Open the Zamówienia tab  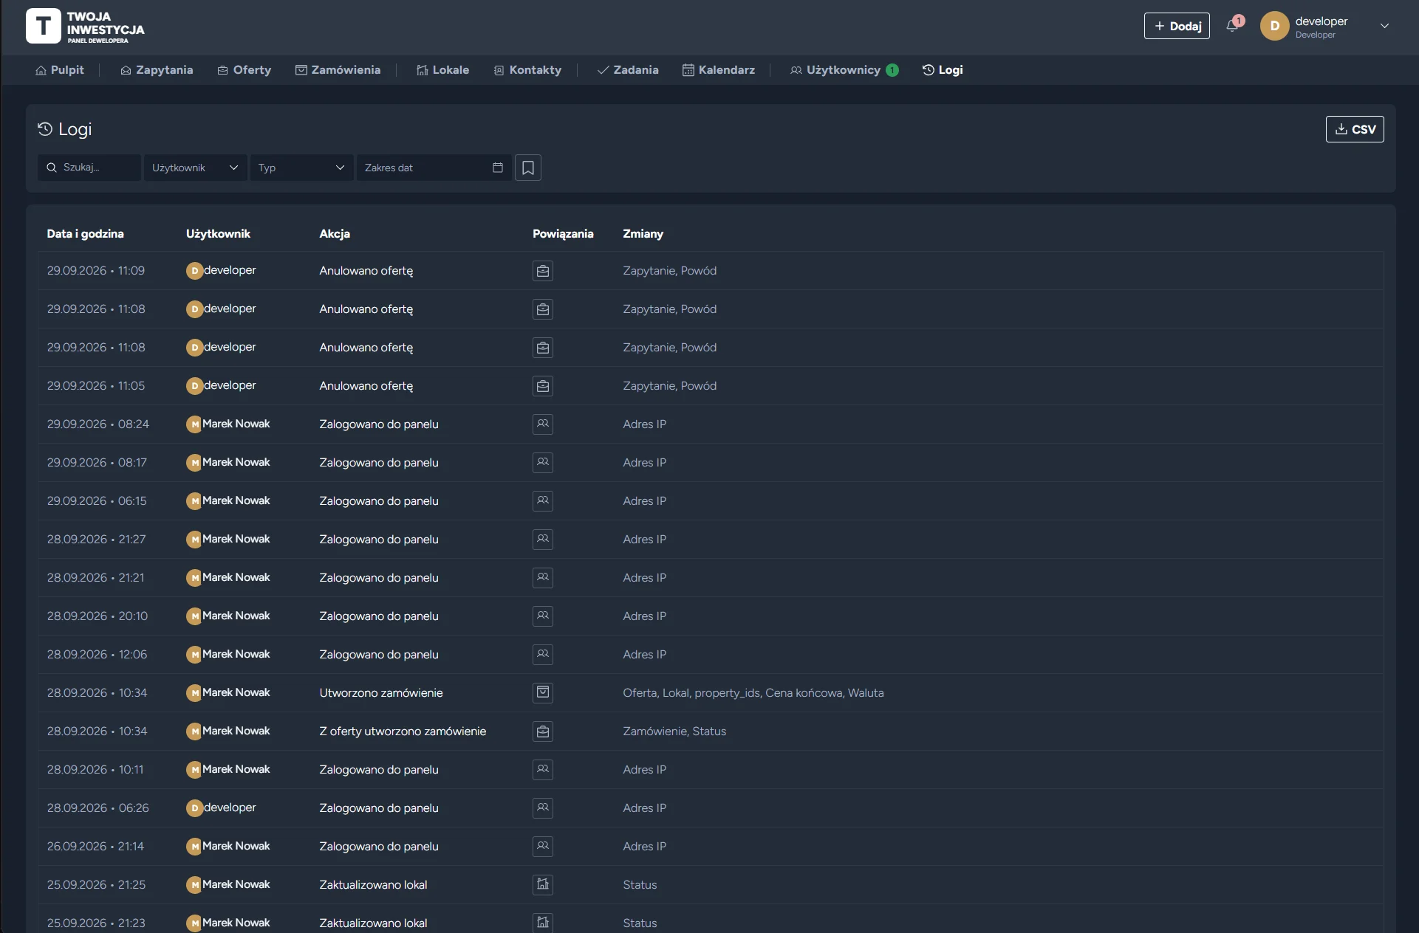(338, 70)
